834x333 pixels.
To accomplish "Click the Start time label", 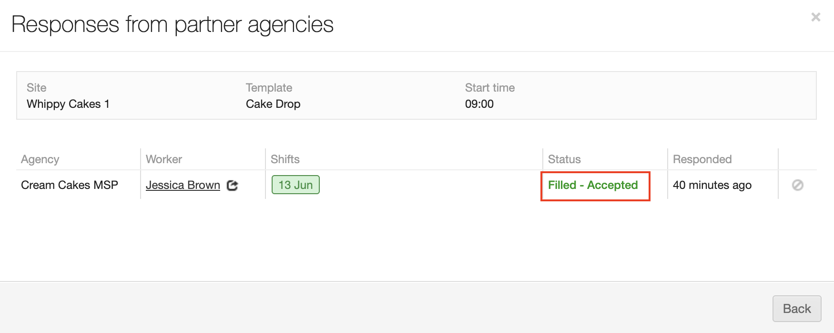I will [490, 88].
